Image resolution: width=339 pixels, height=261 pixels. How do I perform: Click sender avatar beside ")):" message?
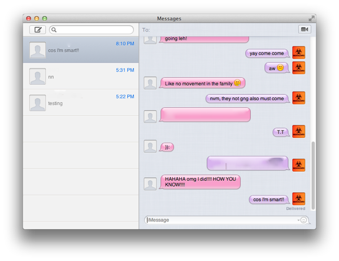click(x=150, y=146)
